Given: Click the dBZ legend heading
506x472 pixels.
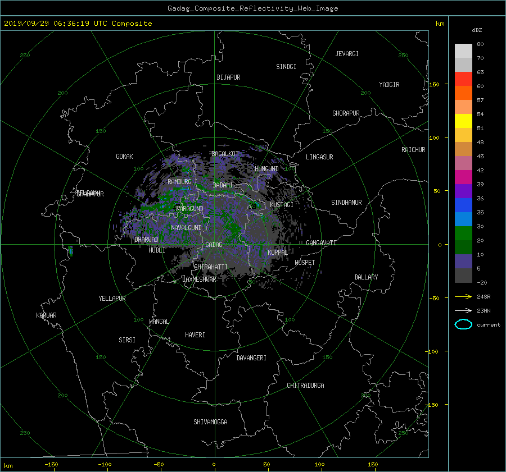Looking at the screenshot, I should coord(477,30).
